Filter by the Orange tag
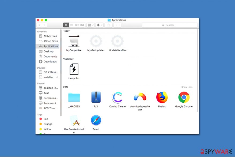The width and height of the screenshot is (235, 157). click(x=48, y=124)
